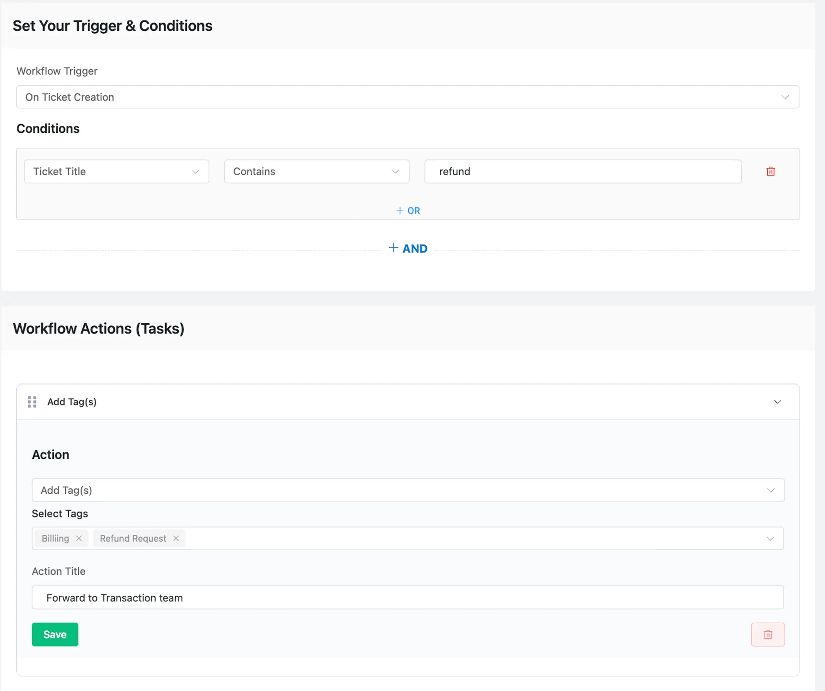Click the Add Tag(s) panel header title
Viewport: 825px width, 691px height.
point(72,402)
